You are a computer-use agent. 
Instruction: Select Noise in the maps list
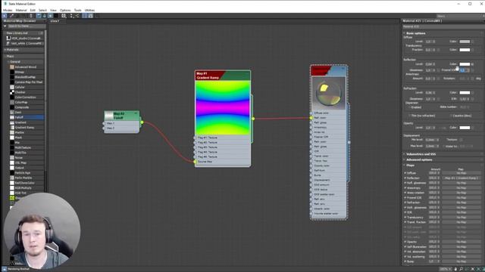[27, 158]
